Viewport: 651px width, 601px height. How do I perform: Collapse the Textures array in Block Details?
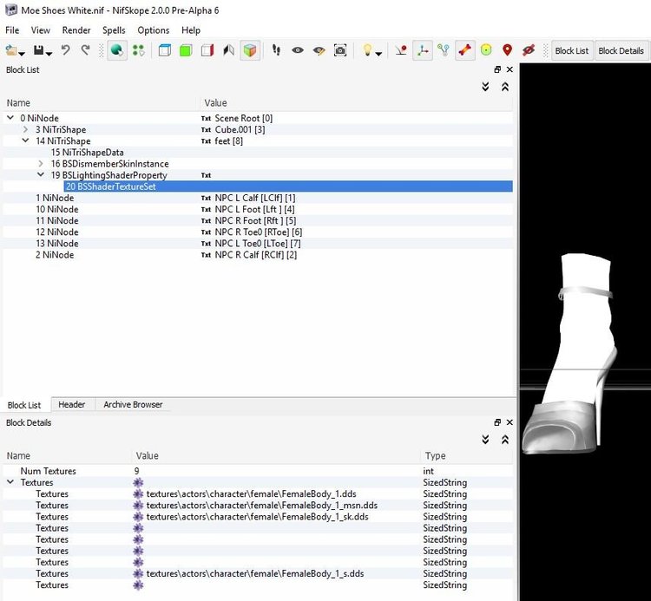10,482
